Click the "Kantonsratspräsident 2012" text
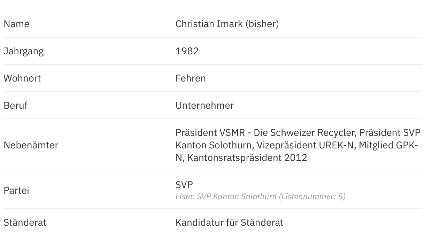Screen dimensions: 425x239 247,158
